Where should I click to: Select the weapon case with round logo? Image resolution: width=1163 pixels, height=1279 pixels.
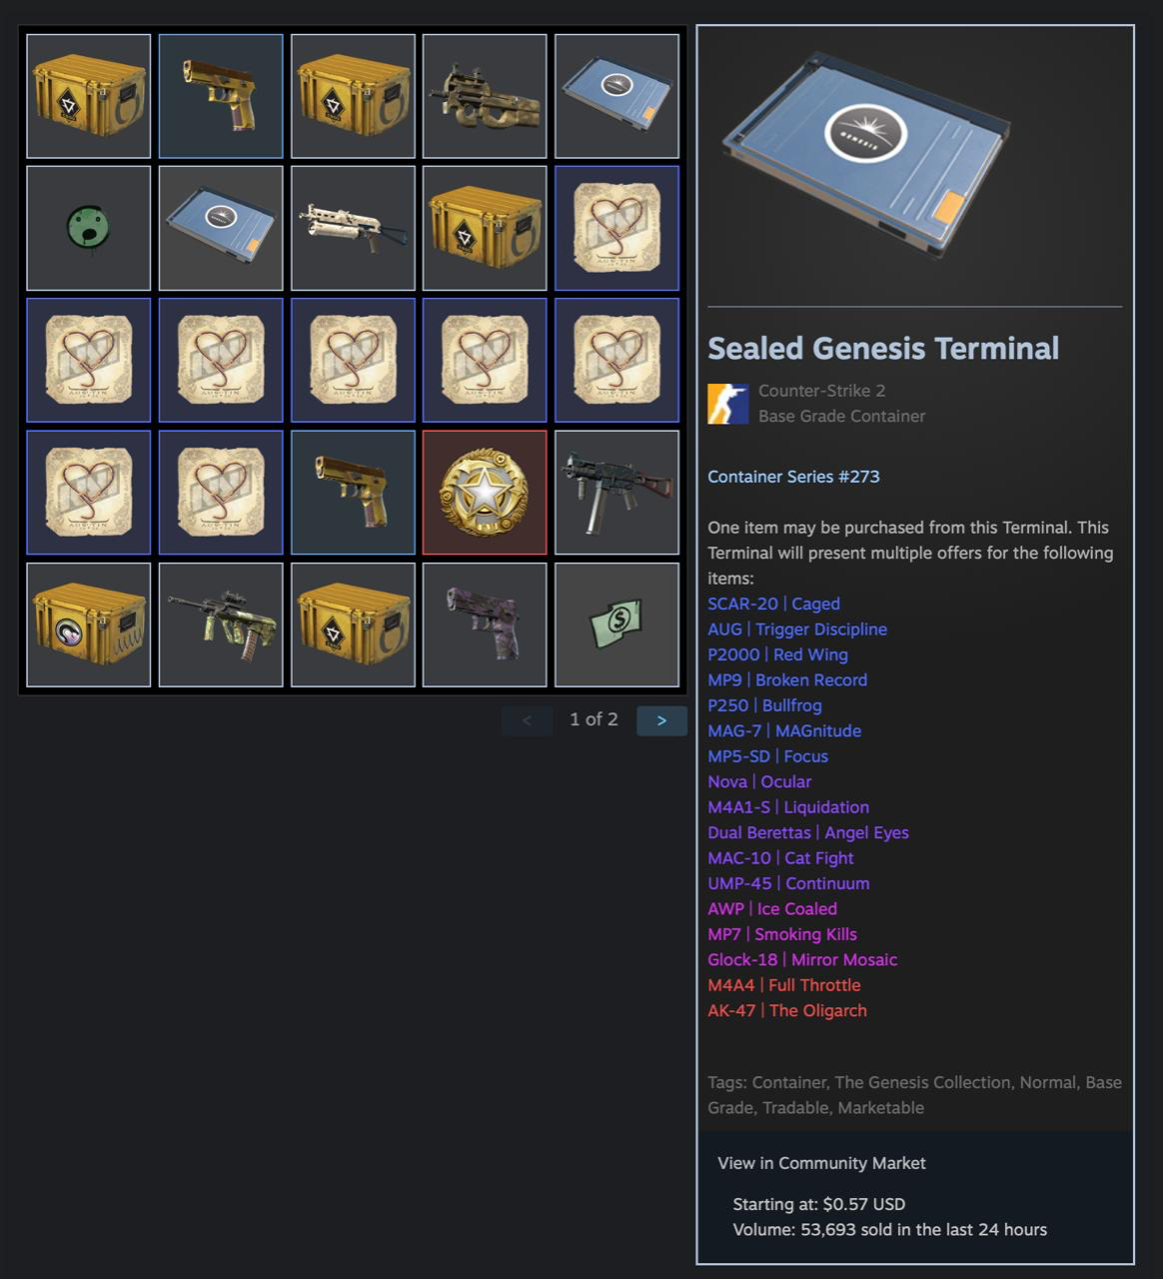(x=89, y=625)
